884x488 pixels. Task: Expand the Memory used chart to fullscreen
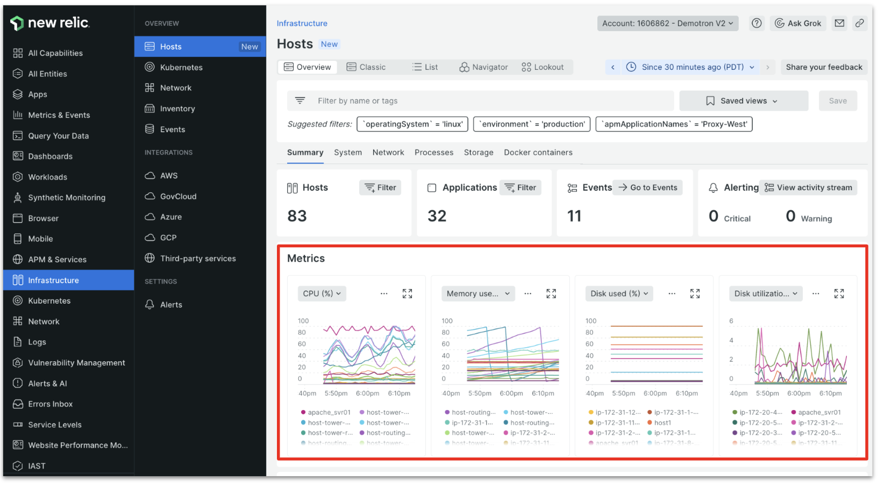tap(551, 293)
